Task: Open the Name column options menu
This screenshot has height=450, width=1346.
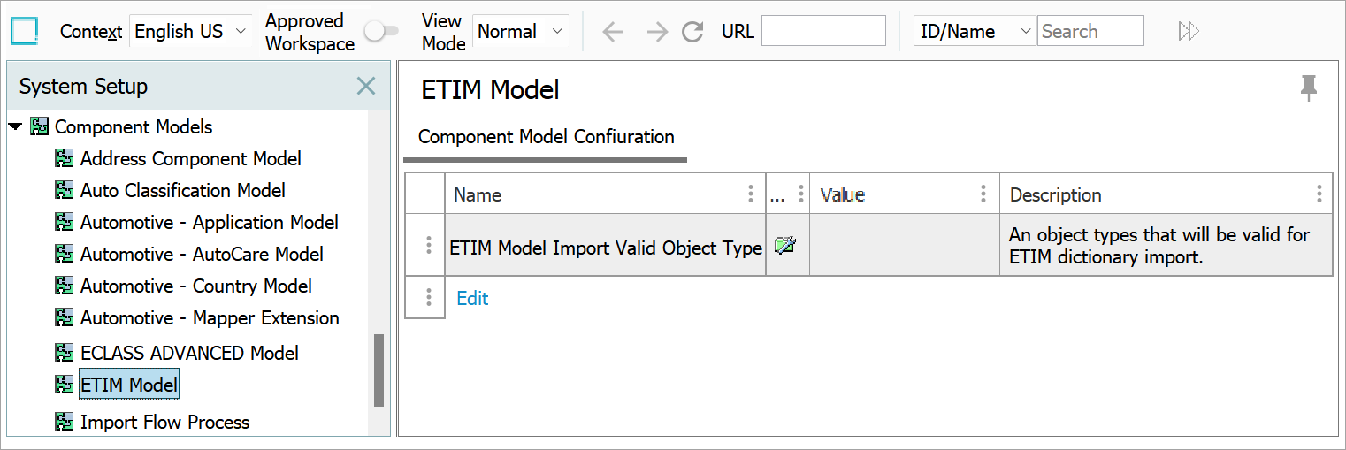Action: pyautogui.click(x=751, y=194)
